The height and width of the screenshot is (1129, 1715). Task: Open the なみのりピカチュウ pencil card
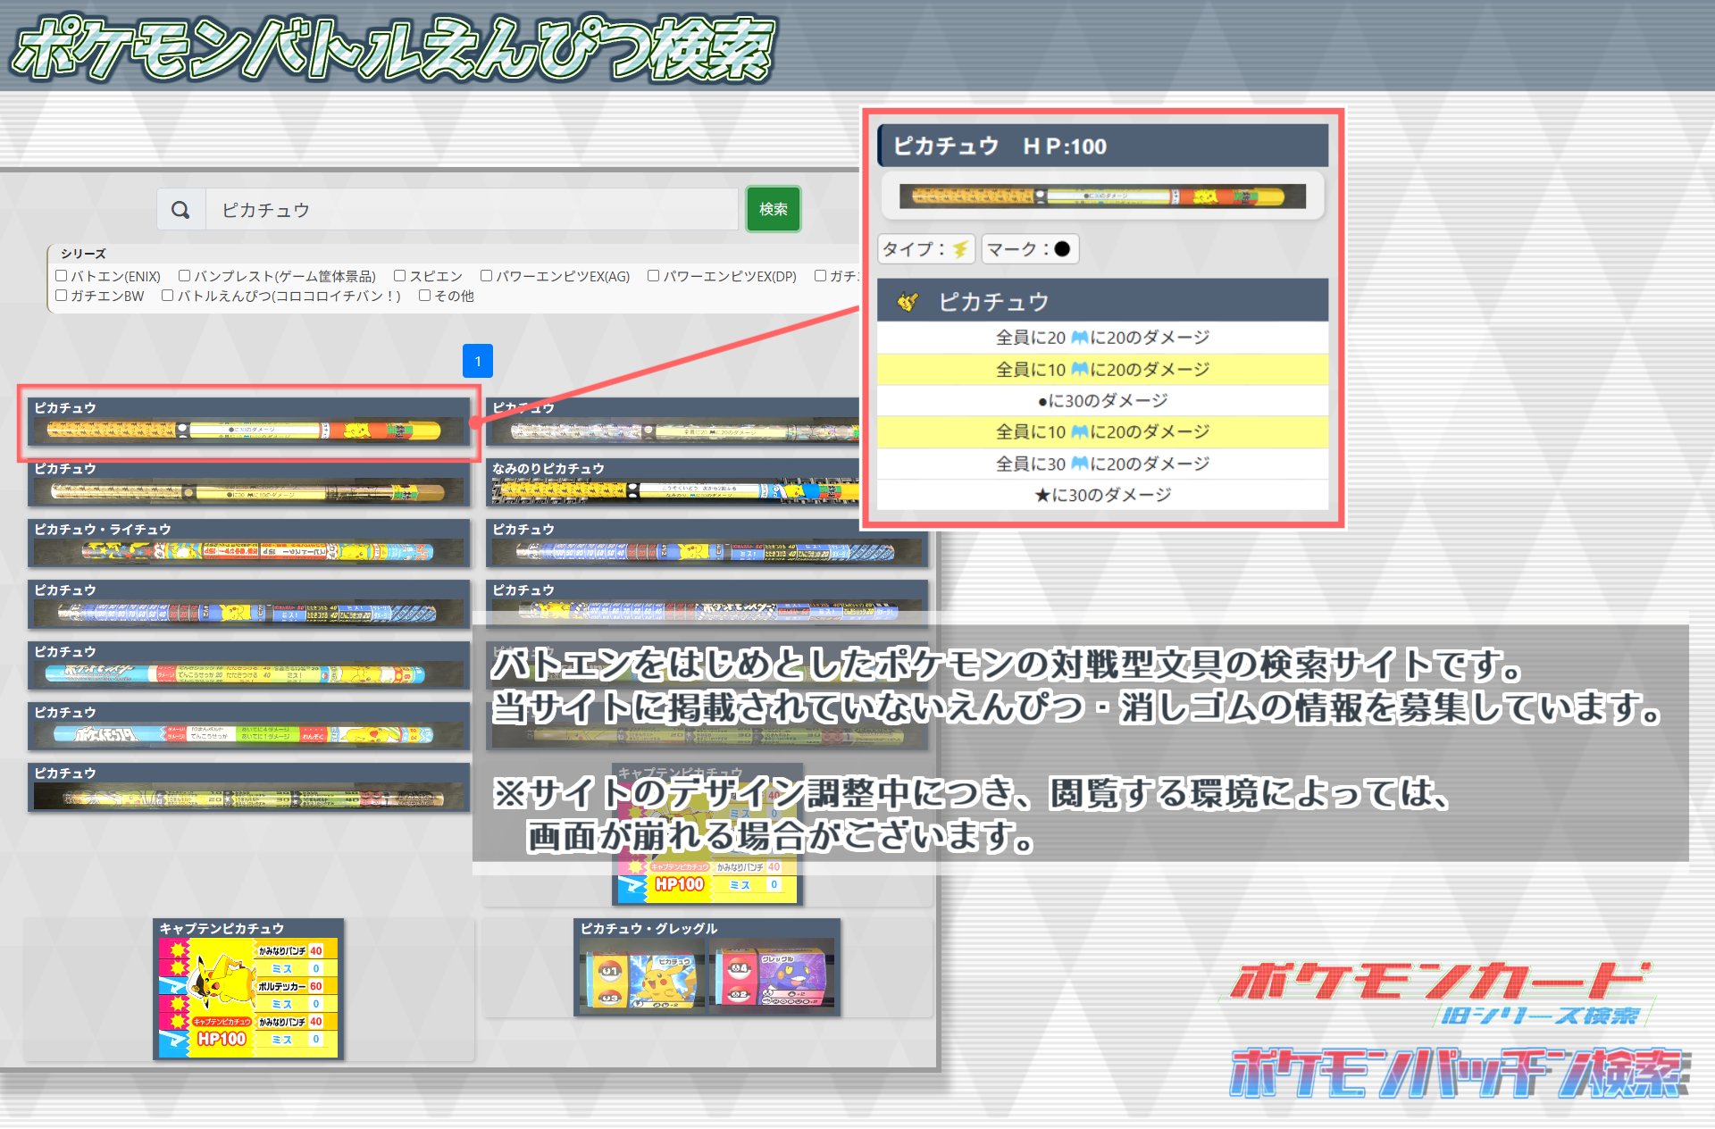tap(674, 482)
